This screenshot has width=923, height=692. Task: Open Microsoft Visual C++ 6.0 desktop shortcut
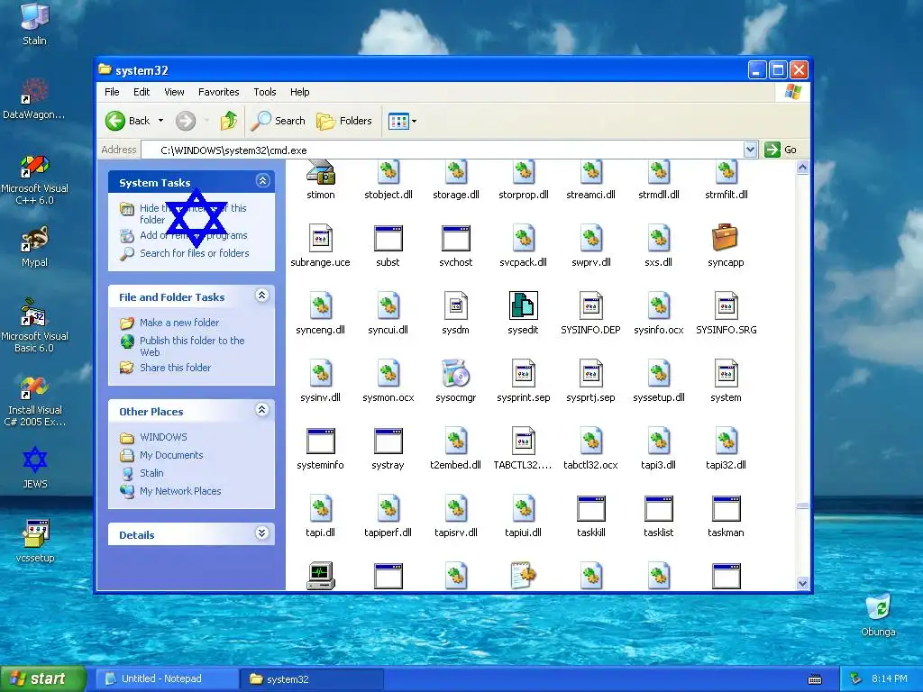point(35,180)
